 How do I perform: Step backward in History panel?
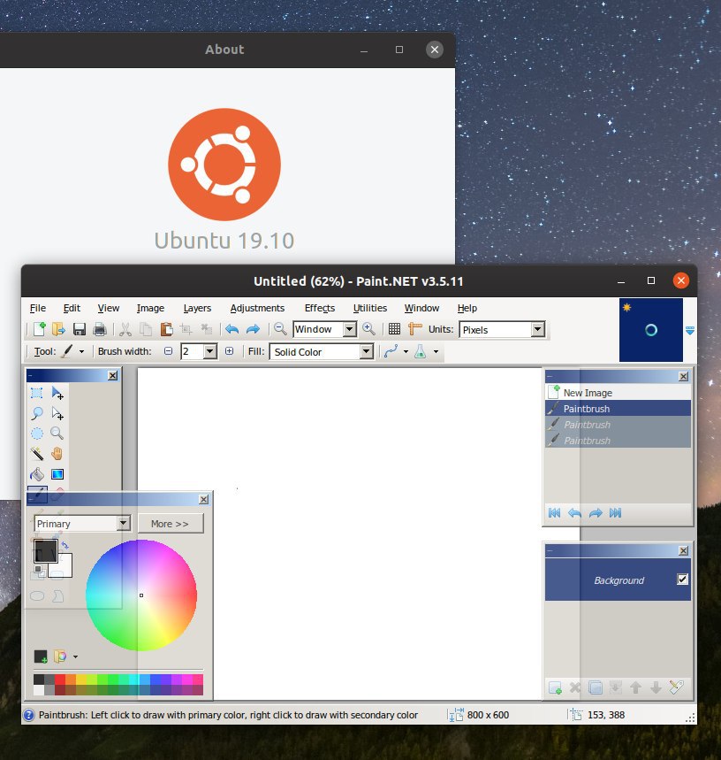(574, 513)
